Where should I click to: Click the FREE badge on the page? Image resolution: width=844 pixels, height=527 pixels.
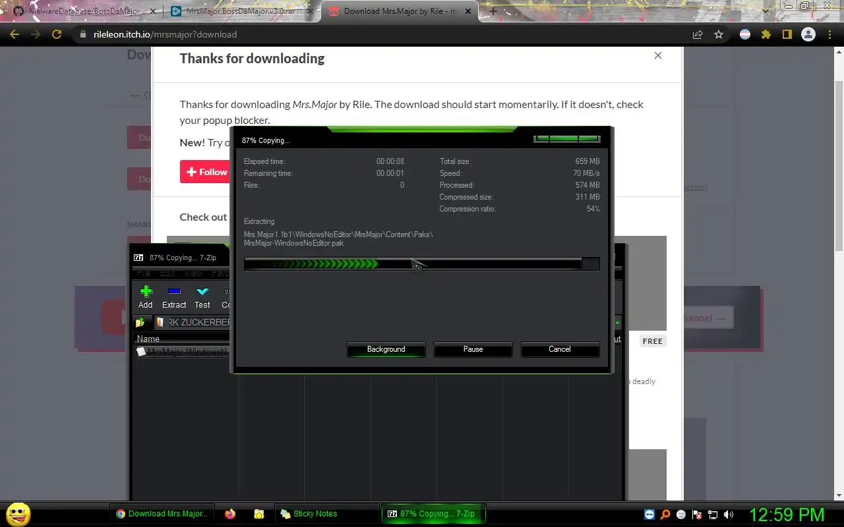(652, 341)
